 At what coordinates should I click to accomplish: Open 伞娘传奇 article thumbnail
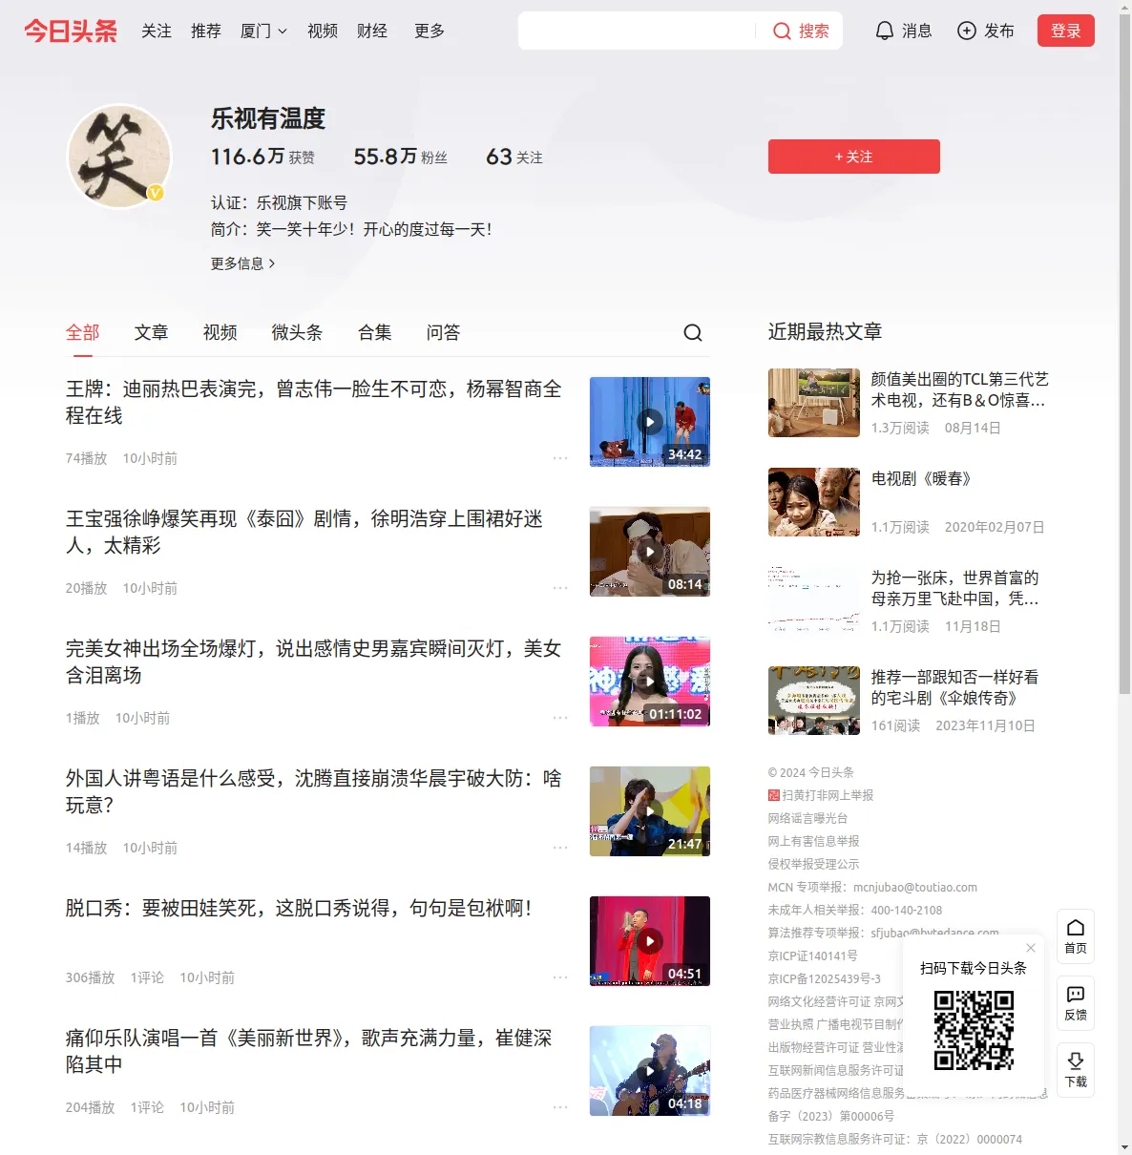(814, 701)
